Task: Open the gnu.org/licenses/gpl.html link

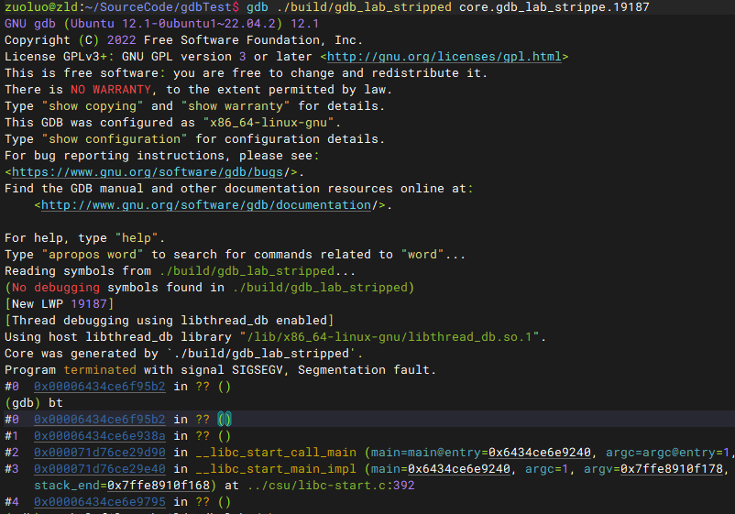Action: coord(444,57)
